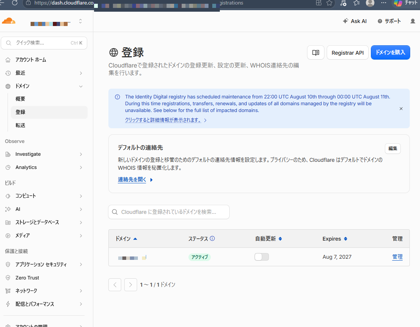The height and width of the screenshot is (327, 420).
Task: Expand the ネットワーク menu chevron
Action: [x=80, y=291]
